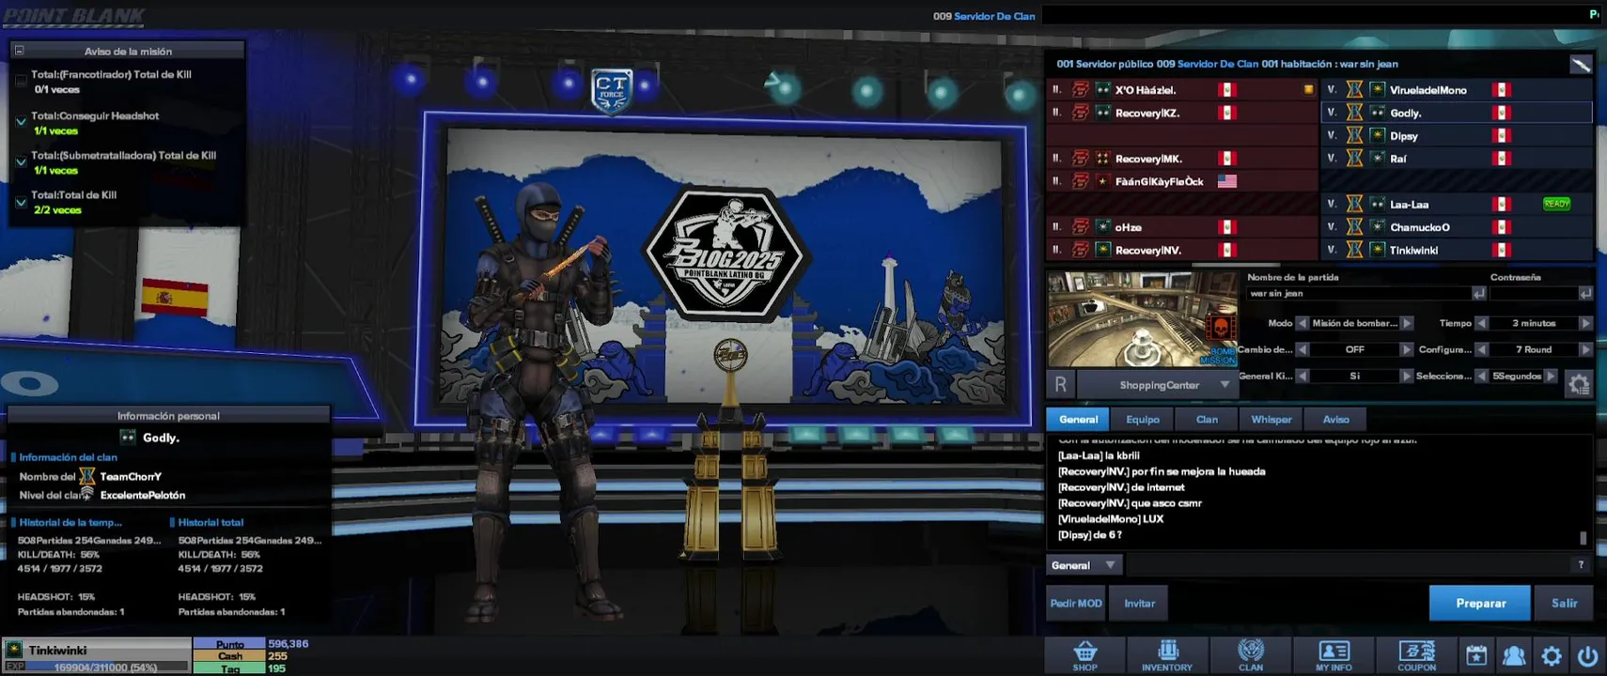The width and height of the screenshot is (1607, 676).
Task: Open the SHOP from the bottom bar
Action: coord(1084,655)
